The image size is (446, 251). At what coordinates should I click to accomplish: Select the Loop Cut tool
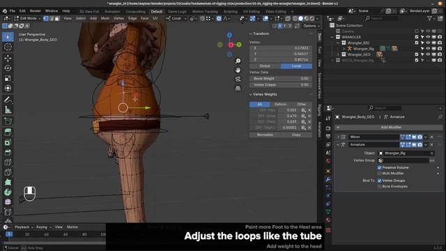coord(8,162)
